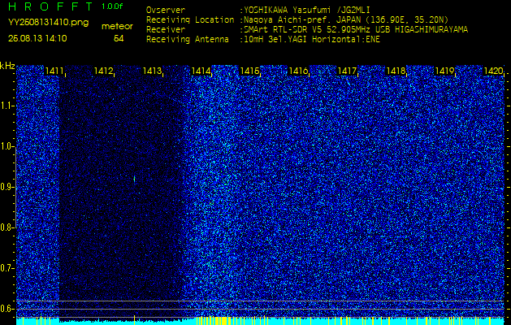The height and width of the screenshot is (325, 511).
Task: Click the green meteor echo near 0.9 kHz
Action: 134,179
